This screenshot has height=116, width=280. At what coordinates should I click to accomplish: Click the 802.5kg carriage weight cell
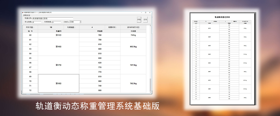click(133, 47)
